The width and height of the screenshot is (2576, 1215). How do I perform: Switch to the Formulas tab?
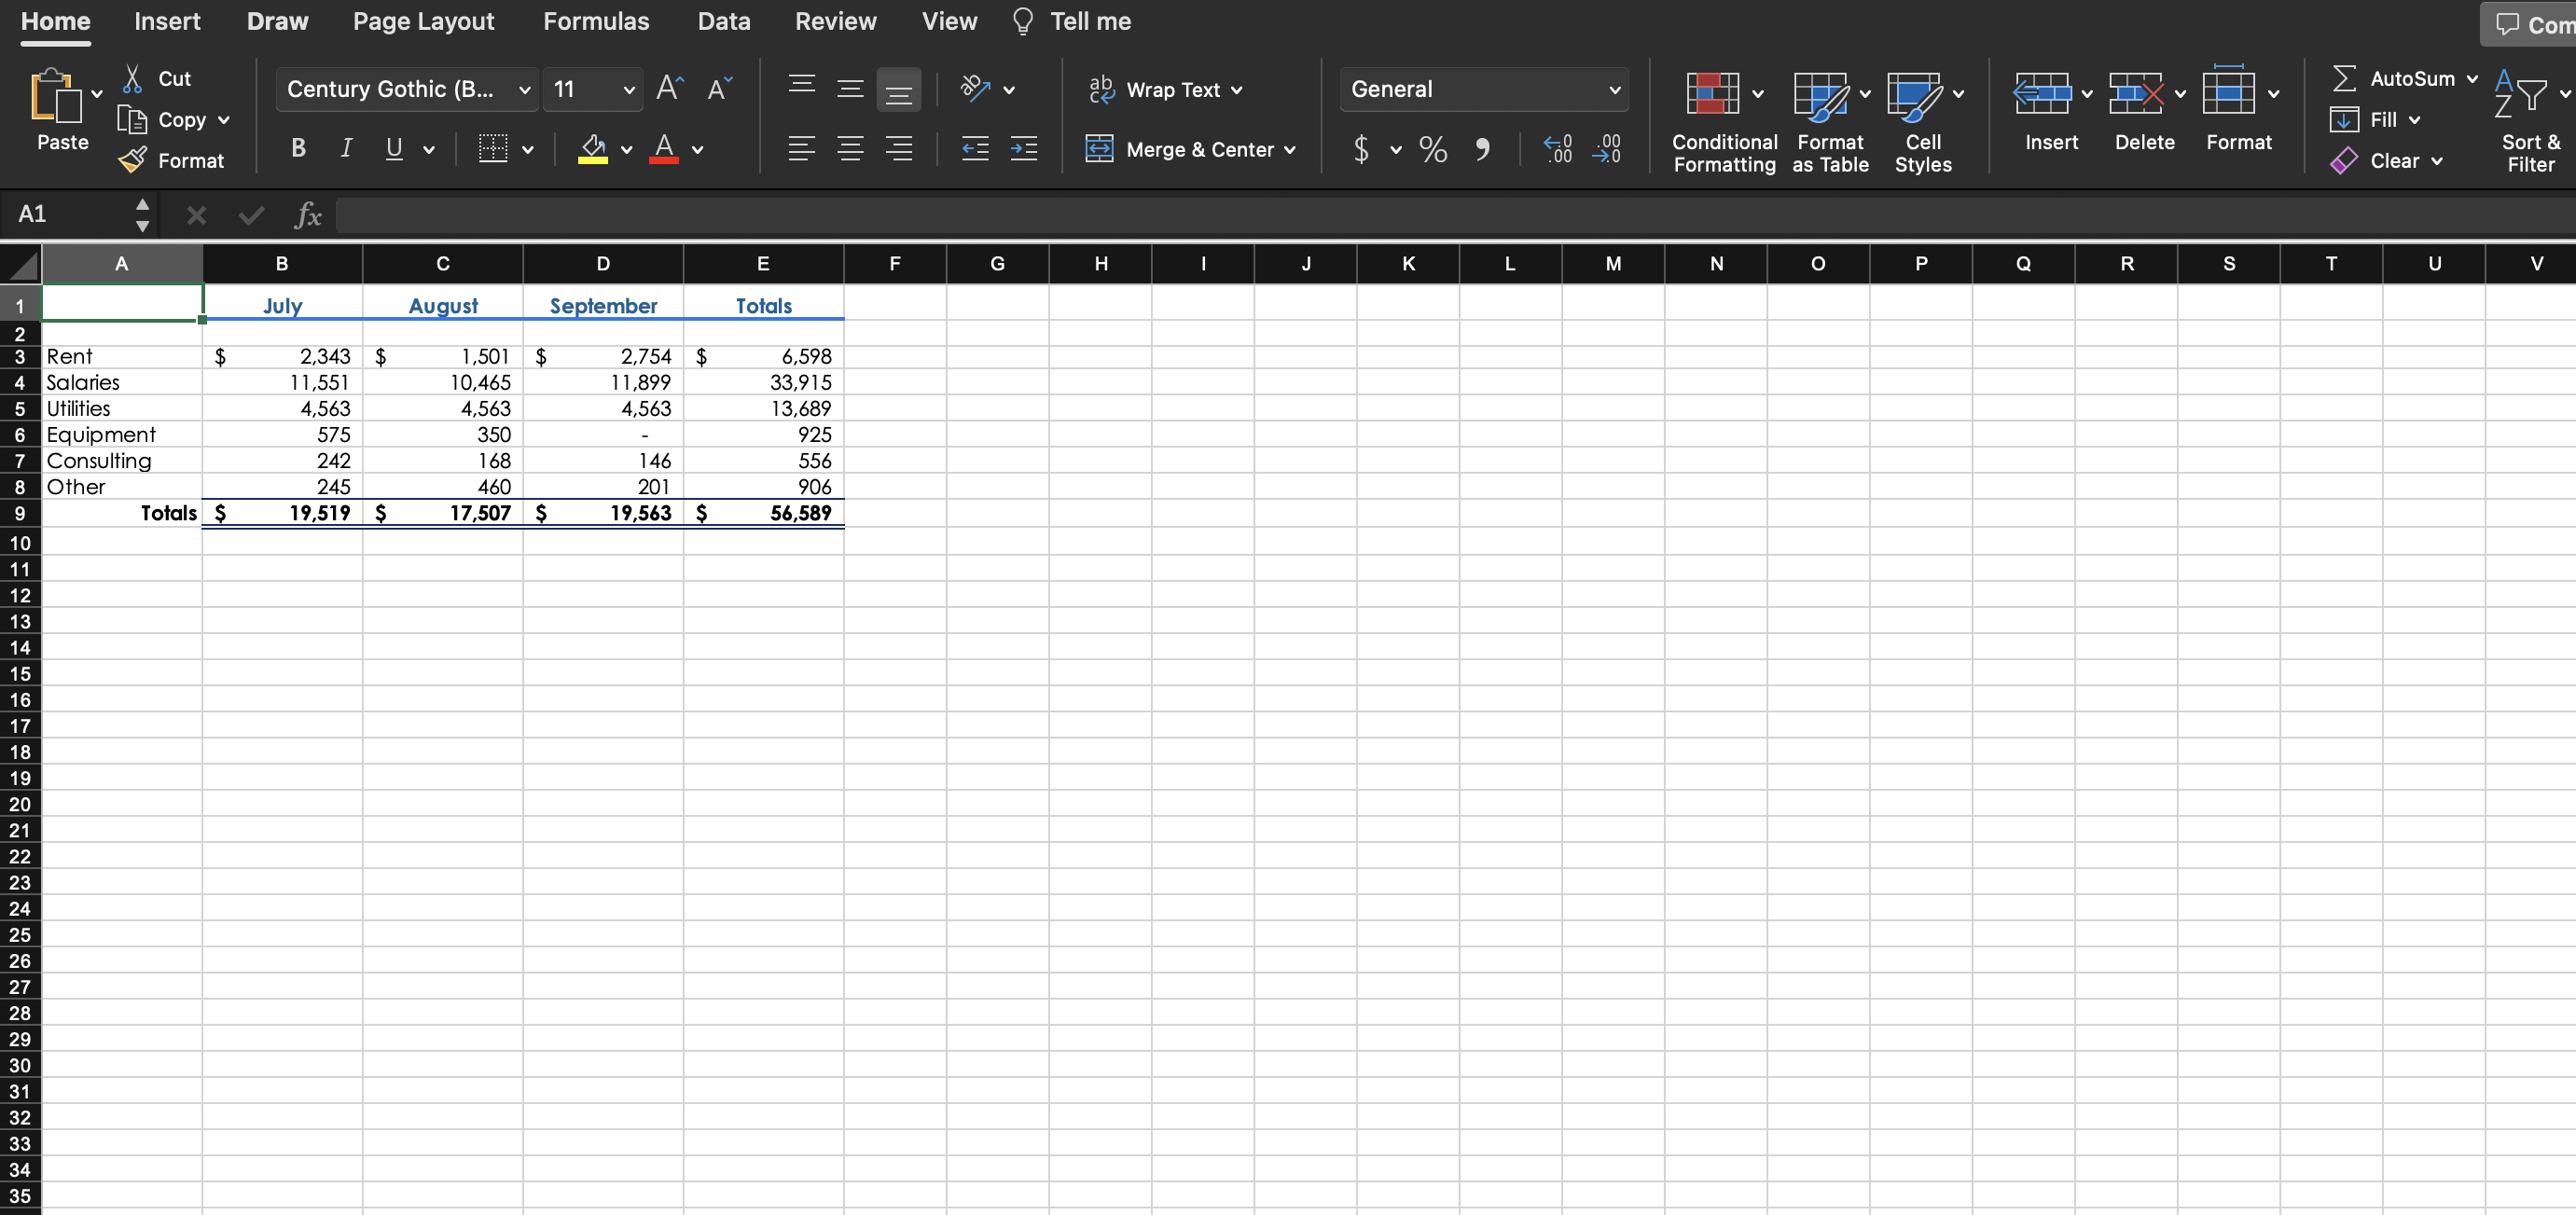(x=595, y=21)
